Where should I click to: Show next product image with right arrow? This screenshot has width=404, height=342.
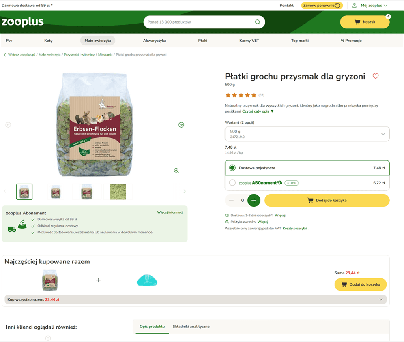pyautogui.click(x=181, y=125)
